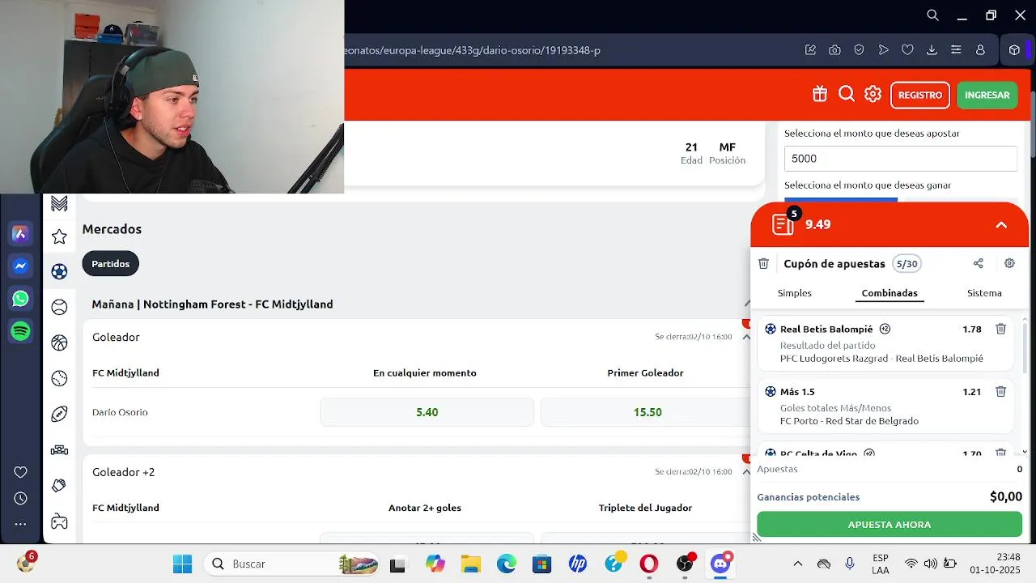This screenshot has height=583, width=1036.
Task: Open the basketball sport icon
Action: pyautogui.click(x=59, y=343)
